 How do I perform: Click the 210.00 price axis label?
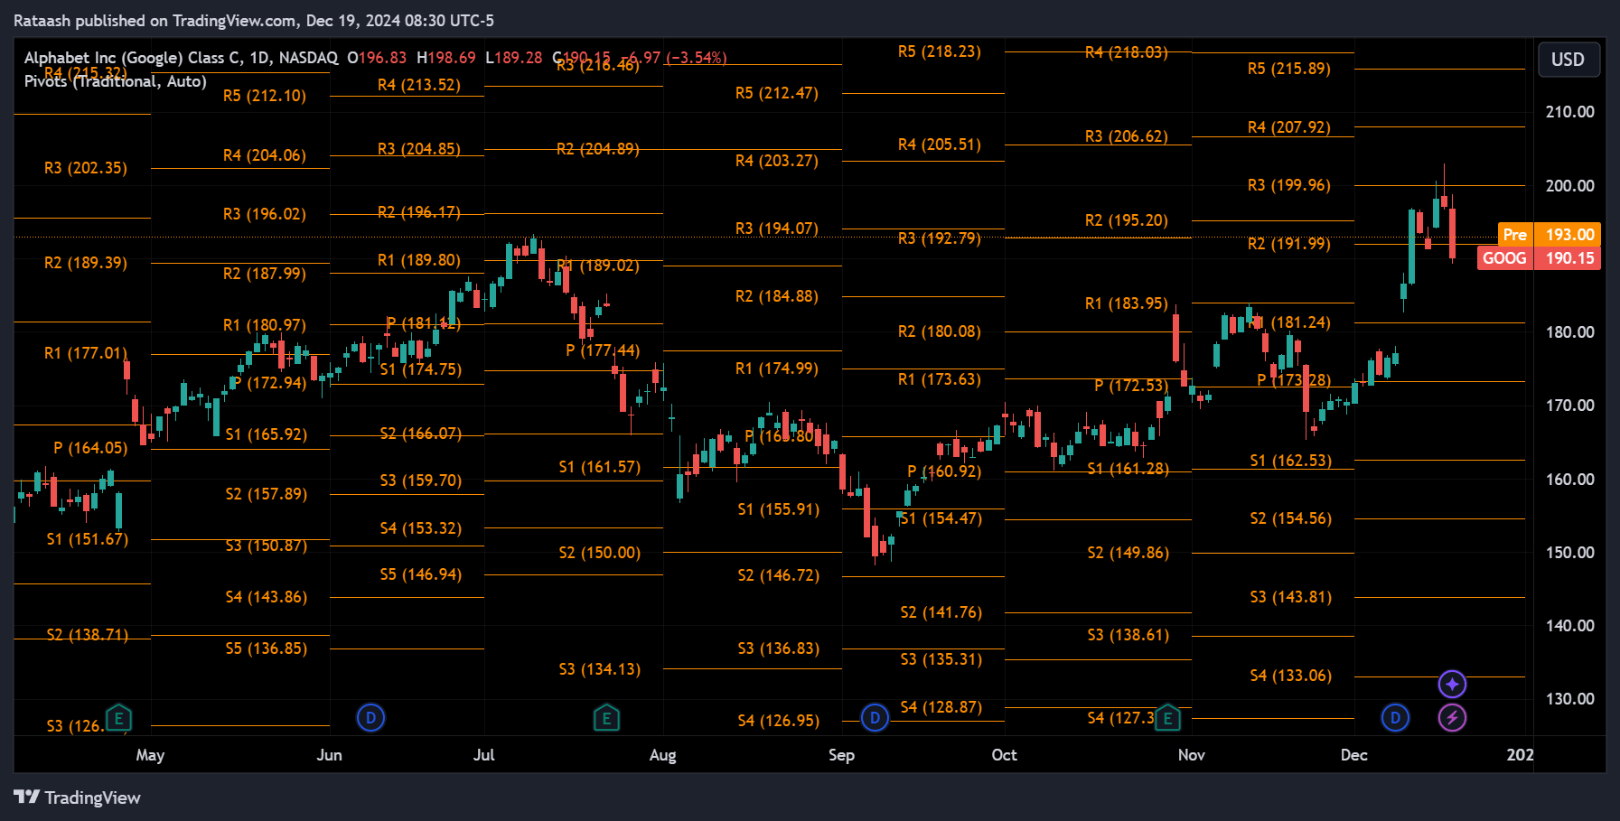coord(1570,112)
